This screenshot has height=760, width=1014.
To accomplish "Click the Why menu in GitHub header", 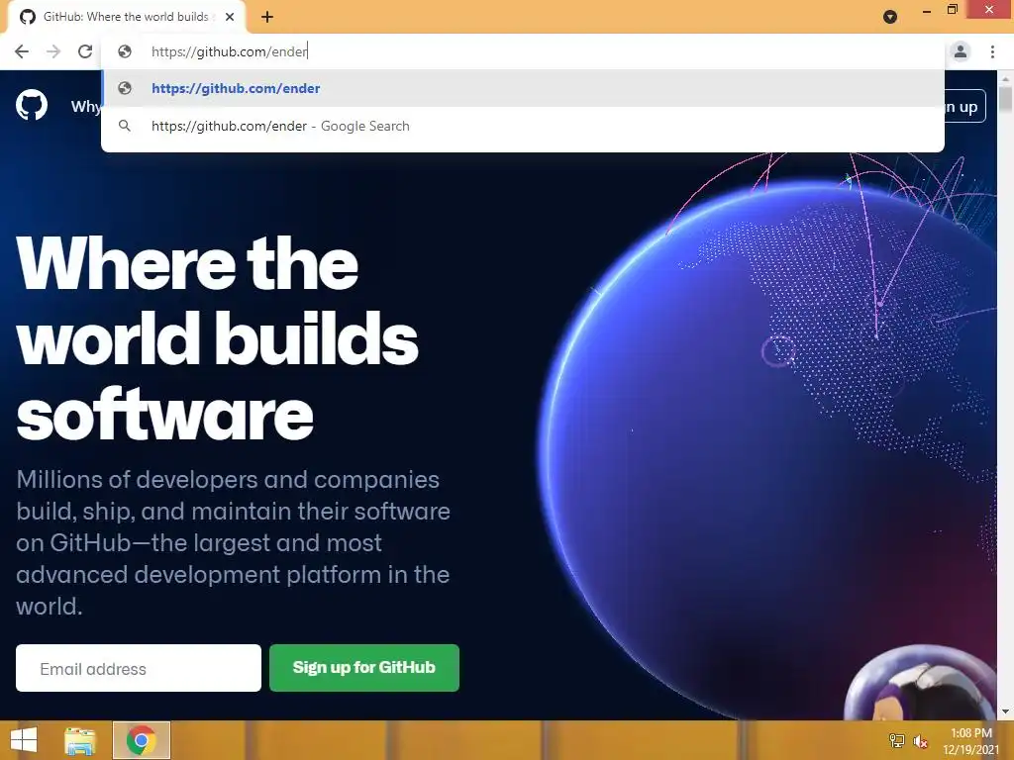I will [x=85, y=107].
